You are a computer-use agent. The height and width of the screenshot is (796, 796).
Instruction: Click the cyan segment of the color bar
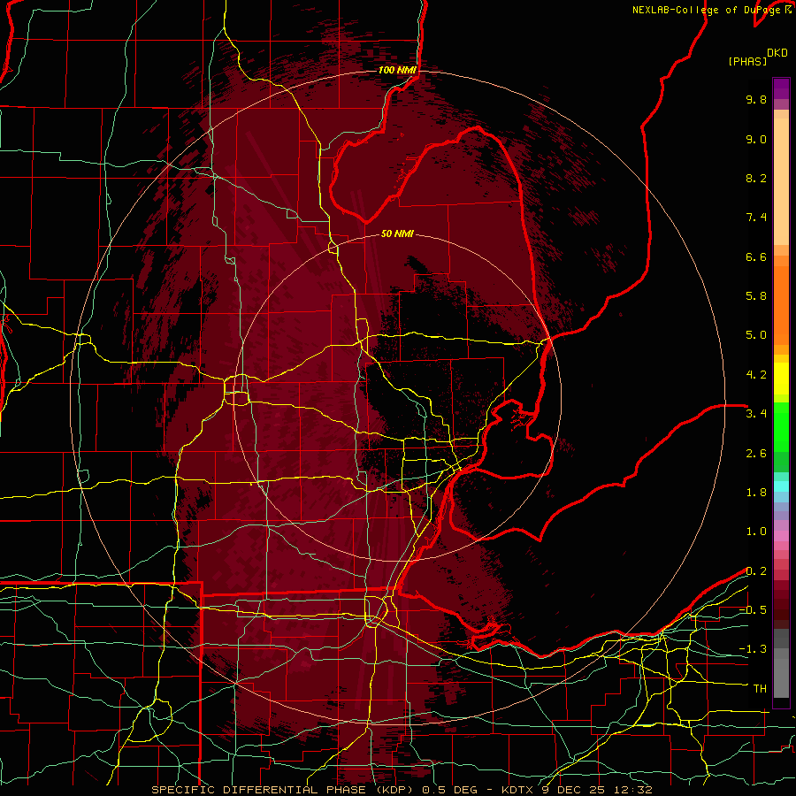[781, 486]
